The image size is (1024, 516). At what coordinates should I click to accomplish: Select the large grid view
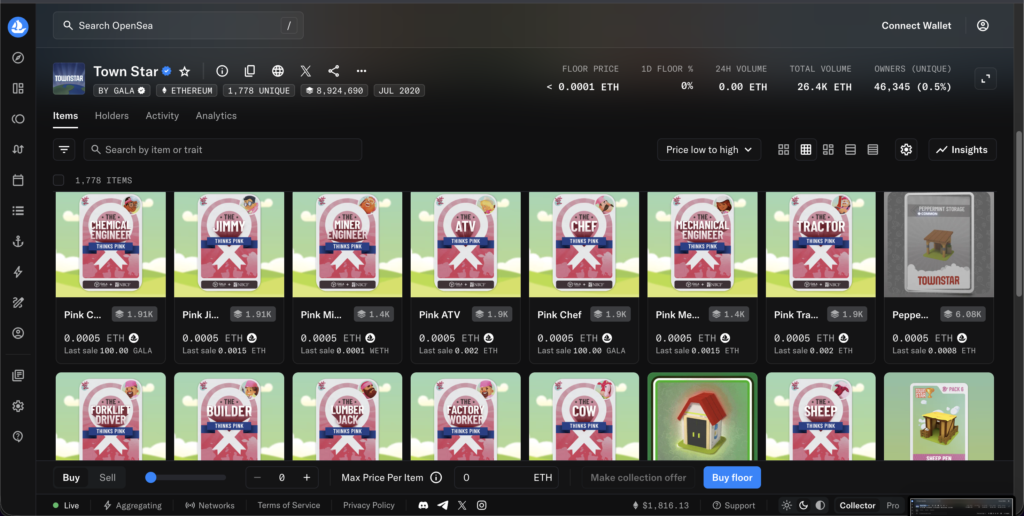point(784,149)
